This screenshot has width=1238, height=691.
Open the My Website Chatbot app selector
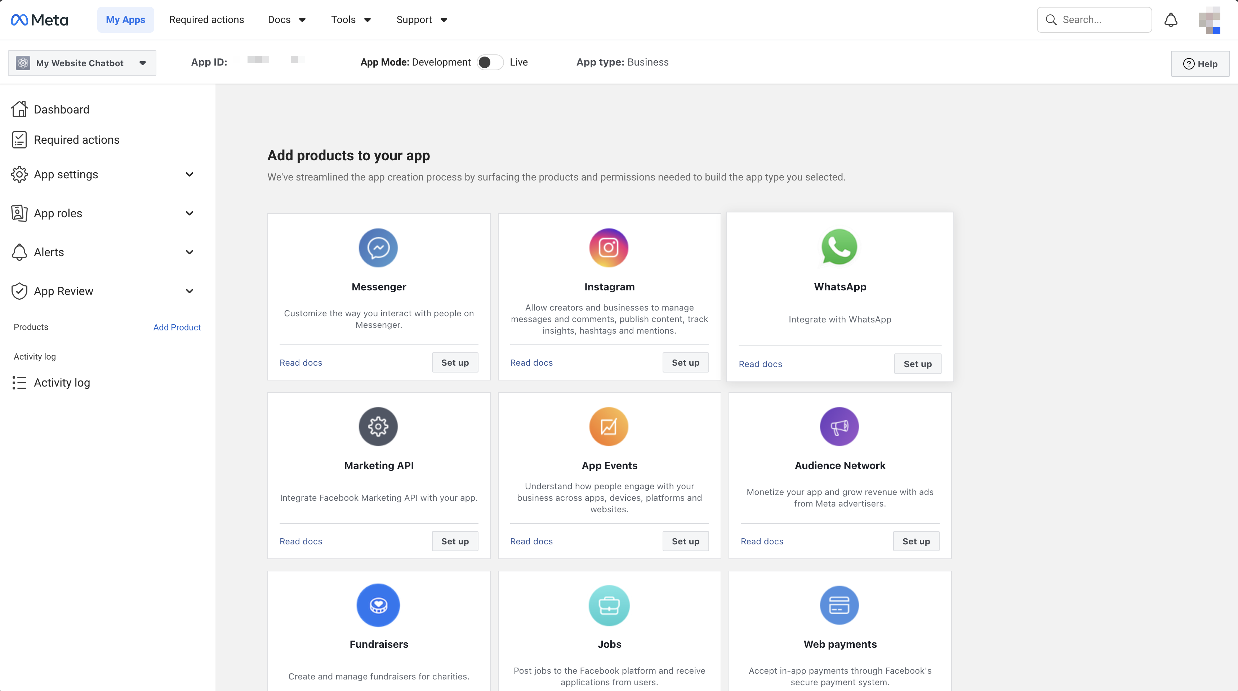point(82,63)
